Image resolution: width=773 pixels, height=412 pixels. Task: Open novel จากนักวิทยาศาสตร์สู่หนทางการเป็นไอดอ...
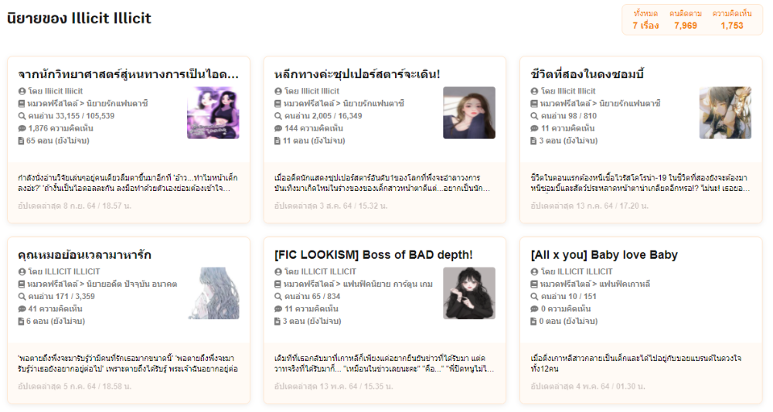128,74
